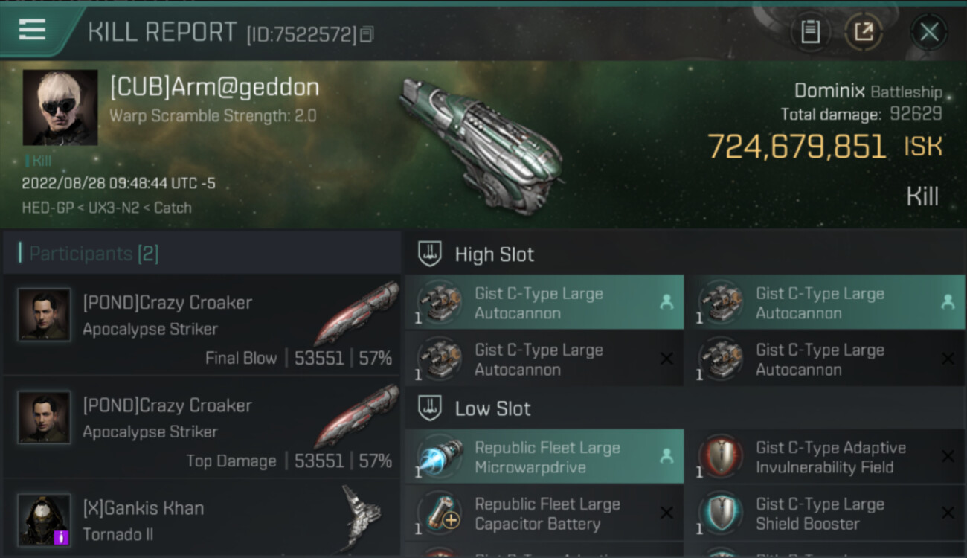Screen dimensions: 967x558
Task: Click the High Slot section icon
Action: pos(430,254)
